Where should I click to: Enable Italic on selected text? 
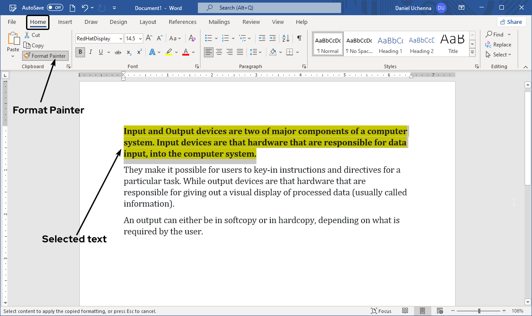90,52
